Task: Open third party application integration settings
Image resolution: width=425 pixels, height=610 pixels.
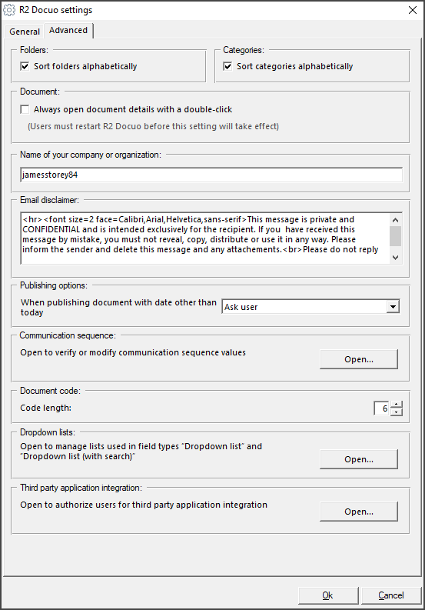Action: pyautogui.click(x=359, y=512)
